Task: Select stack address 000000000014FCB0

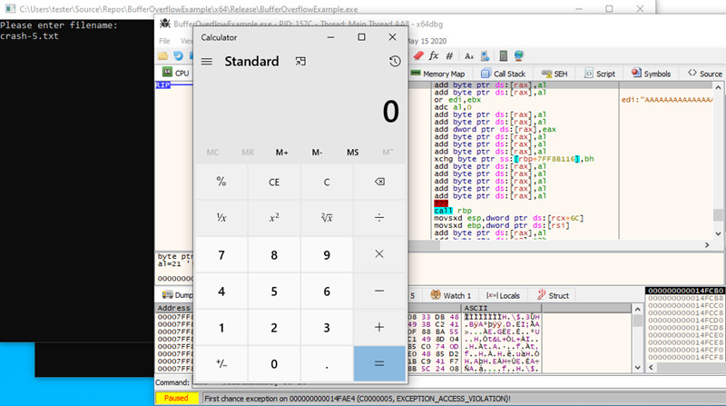Action: [x=685, y=291]
